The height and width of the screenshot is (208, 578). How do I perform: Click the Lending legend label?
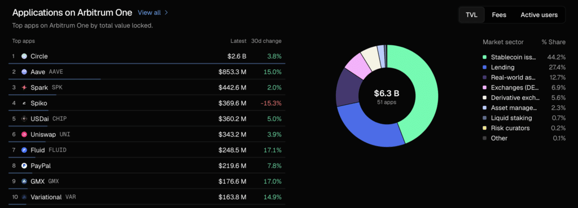502,68
